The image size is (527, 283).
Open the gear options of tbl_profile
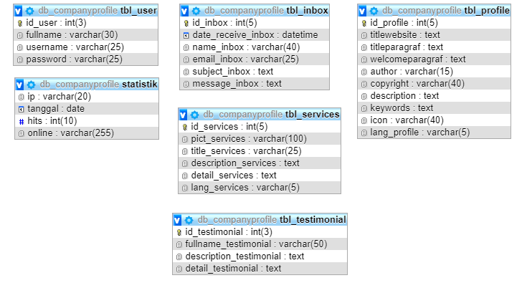point(374,11)
